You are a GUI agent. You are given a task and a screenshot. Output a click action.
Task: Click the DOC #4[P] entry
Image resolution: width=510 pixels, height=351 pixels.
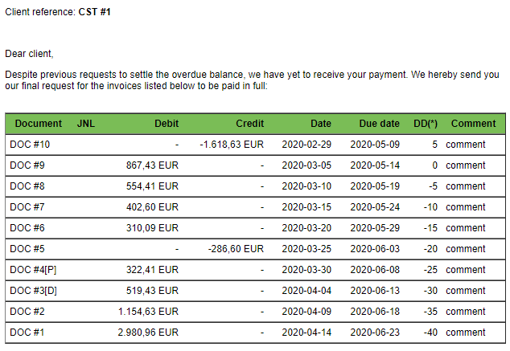[33, 270]
